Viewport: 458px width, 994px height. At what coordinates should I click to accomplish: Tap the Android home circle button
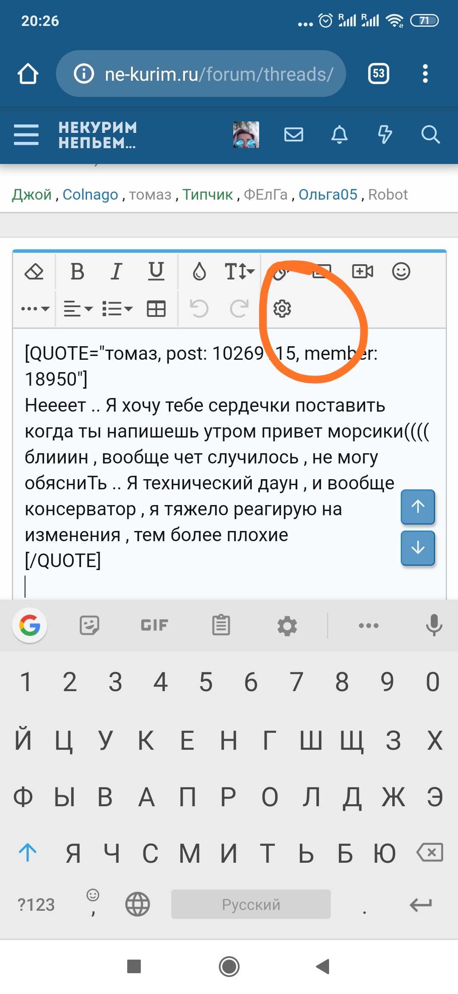point(229,966)
